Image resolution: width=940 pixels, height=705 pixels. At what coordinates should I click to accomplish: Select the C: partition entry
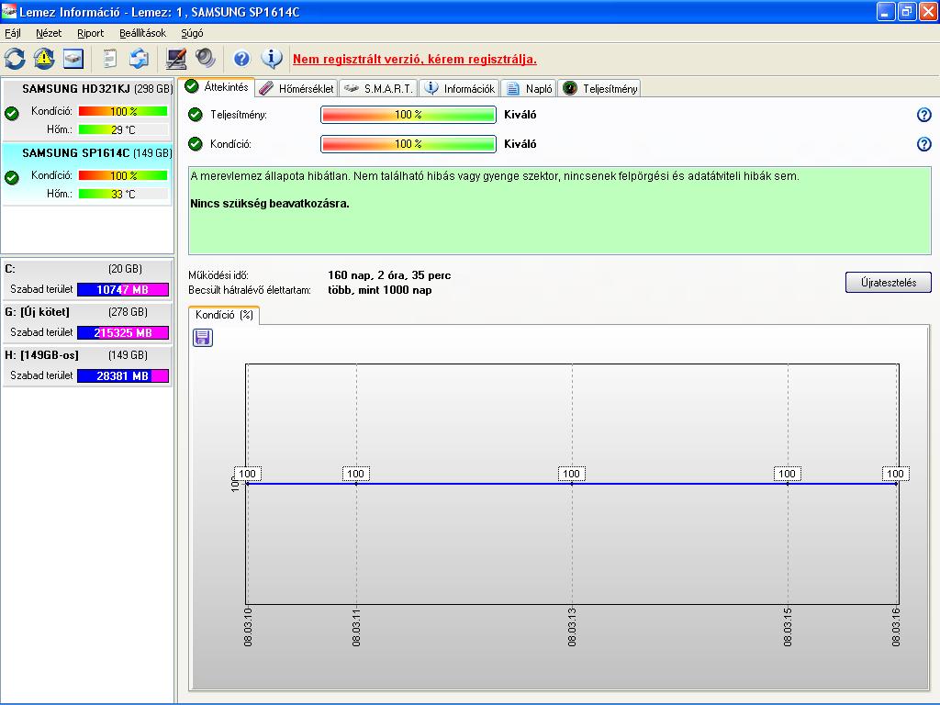tap(87, 279)
